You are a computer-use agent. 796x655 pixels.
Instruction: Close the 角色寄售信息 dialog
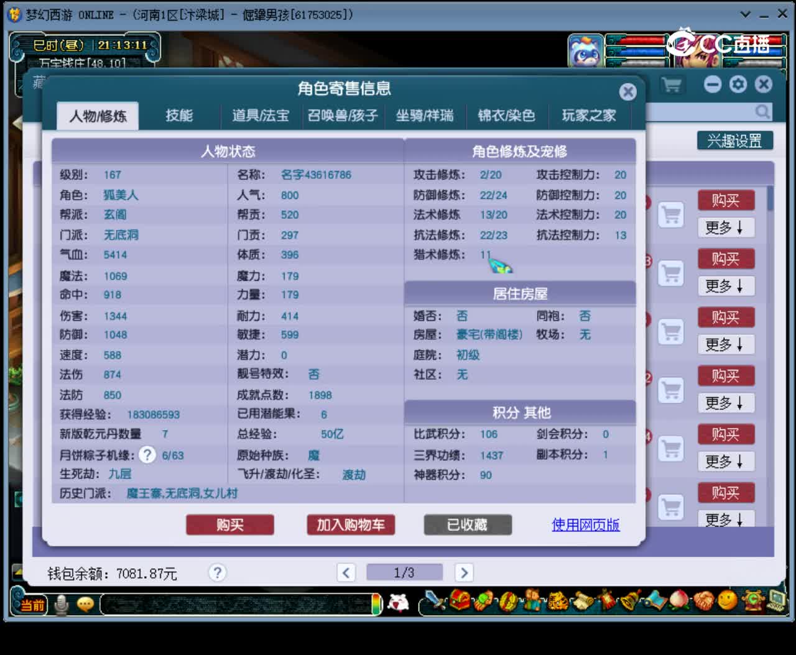628,92
